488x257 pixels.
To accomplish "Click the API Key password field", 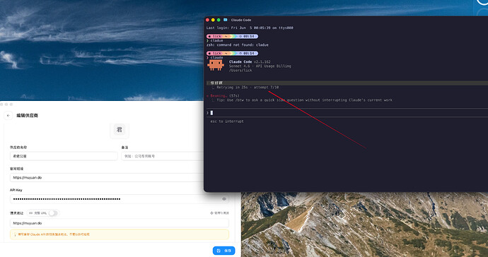I will 120,199.
